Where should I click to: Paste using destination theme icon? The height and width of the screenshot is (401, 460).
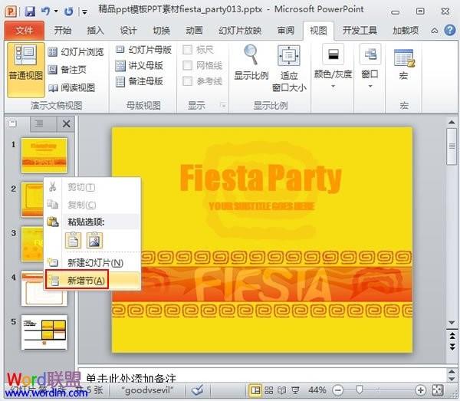point(73,240)
